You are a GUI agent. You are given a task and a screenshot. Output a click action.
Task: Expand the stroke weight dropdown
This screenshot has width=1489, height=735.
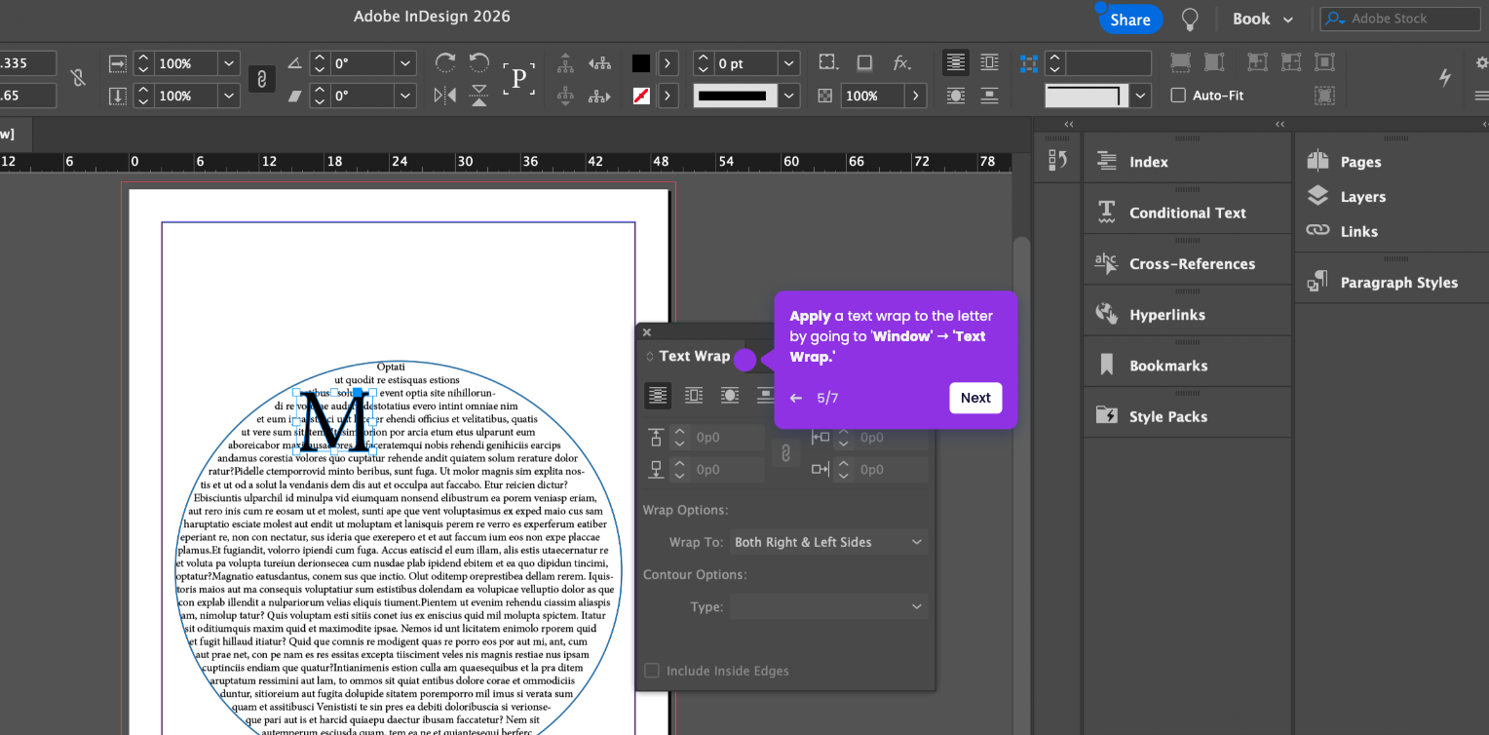789,63
